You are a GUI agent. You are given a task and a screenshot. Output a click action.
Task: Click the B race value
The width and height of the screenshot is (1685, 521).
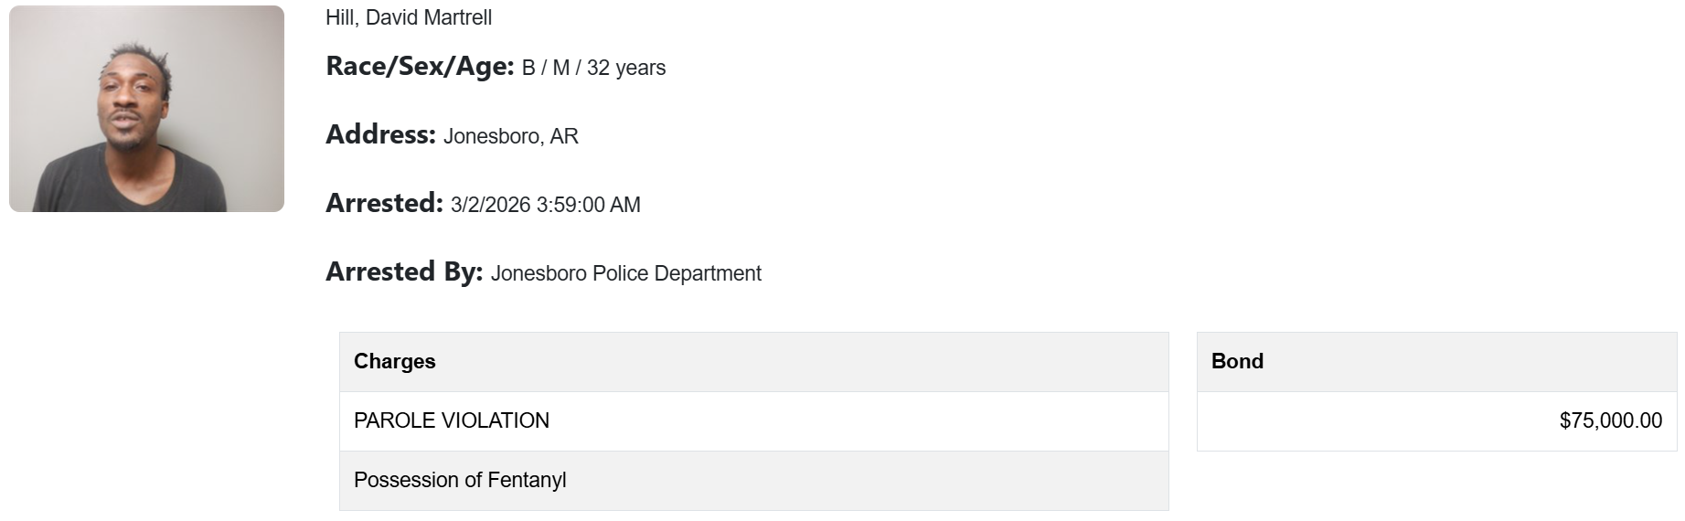[528, 68]
